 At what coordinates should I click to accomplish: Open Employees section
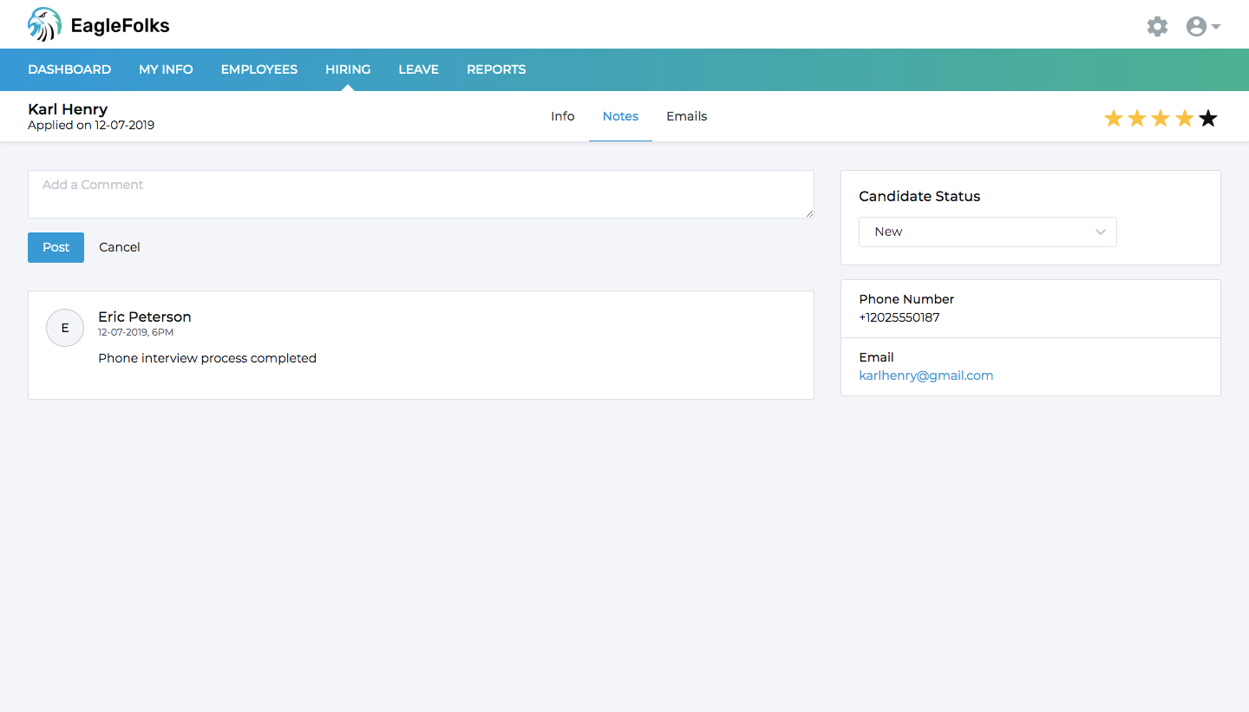click(x=259, y=69)
